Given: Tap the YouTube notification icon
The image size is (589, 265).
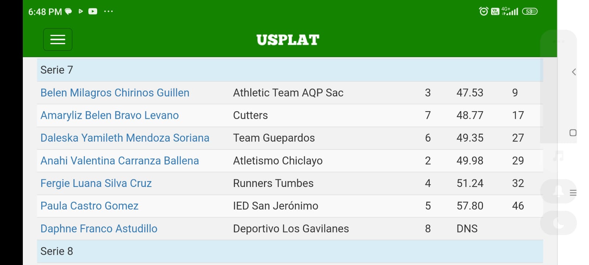Looking at the screenshot, I should point(93,11).
